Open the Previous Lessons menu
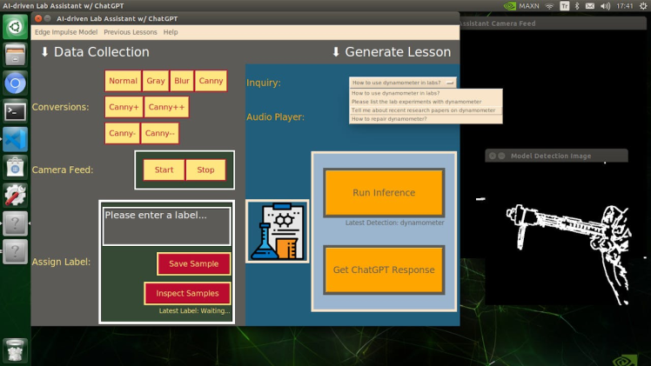This screenshot has width=651, height=366. point(131,32)
